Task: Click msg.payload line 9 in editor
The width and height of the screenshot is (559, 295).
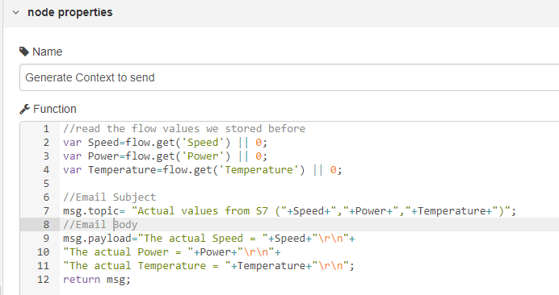Action: (x=209, y=238)
